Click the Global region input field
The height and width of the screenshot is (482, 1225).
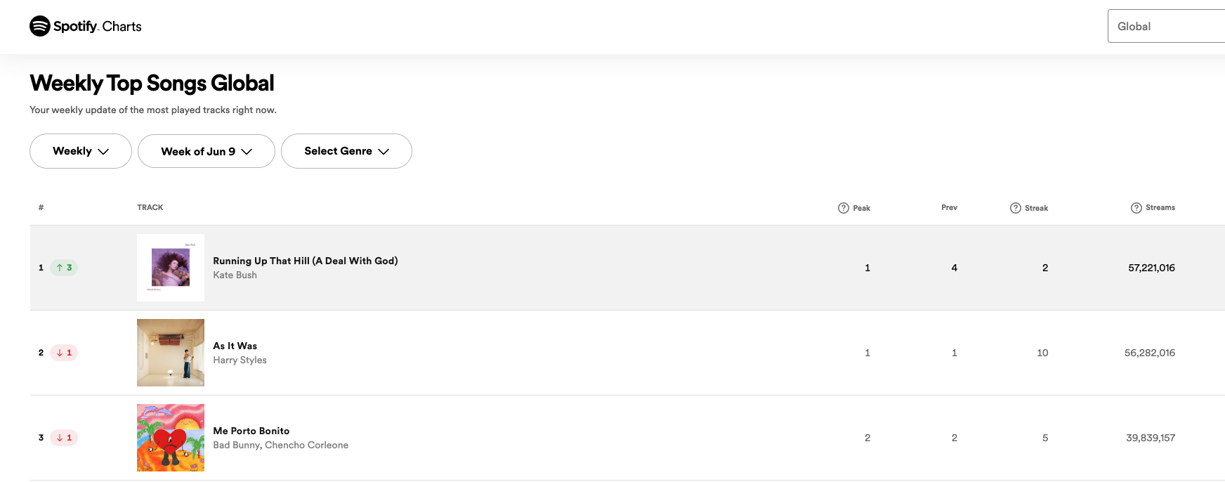(1166, 26)
